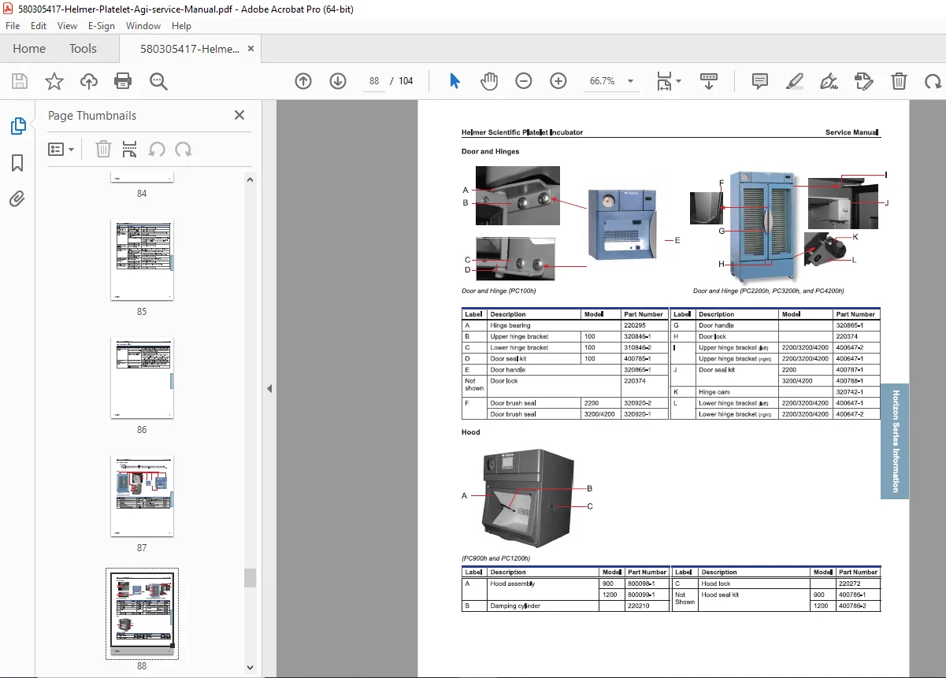Open the Edit menu
This screenshot has height=678, width=946.
(39, 26)
